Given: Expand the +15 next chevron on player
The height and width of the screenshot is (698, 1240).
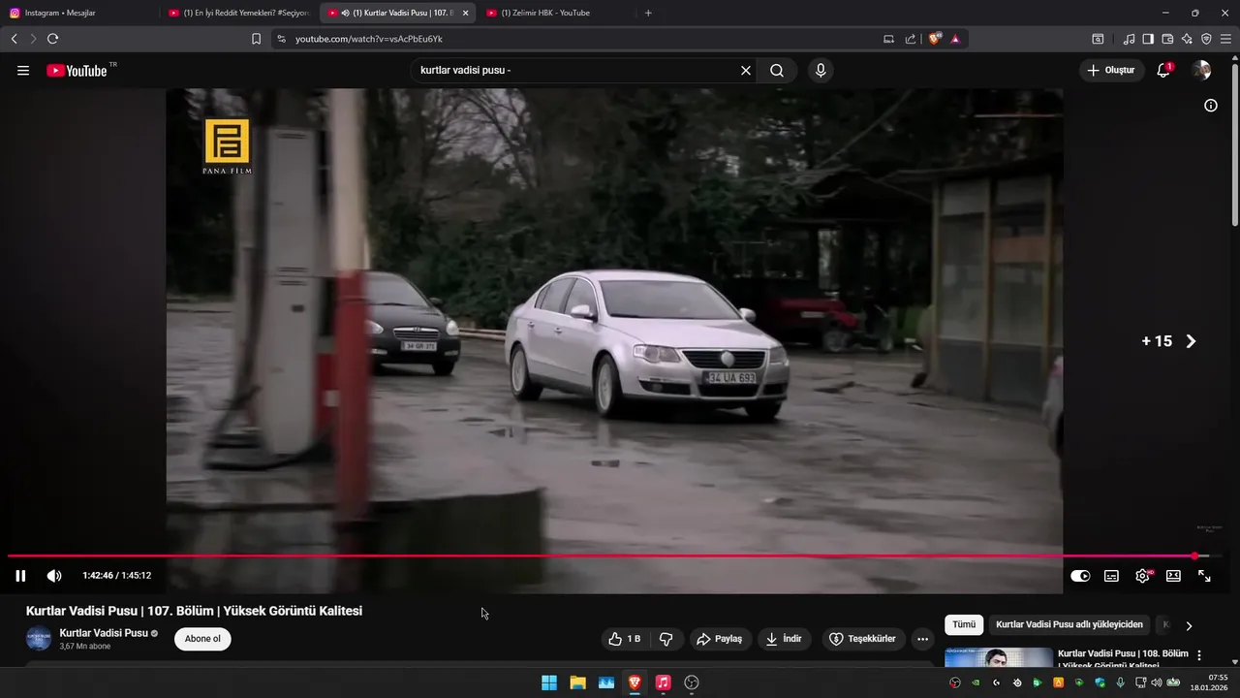Looking at the screenshot, I should pos(1191,341).
